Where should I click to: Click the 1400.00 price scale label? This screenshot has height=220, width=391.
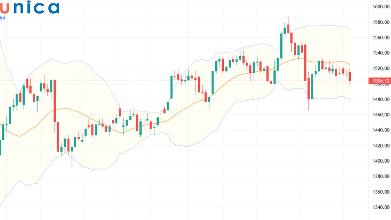pyautogui.click(x=380, y=161)
